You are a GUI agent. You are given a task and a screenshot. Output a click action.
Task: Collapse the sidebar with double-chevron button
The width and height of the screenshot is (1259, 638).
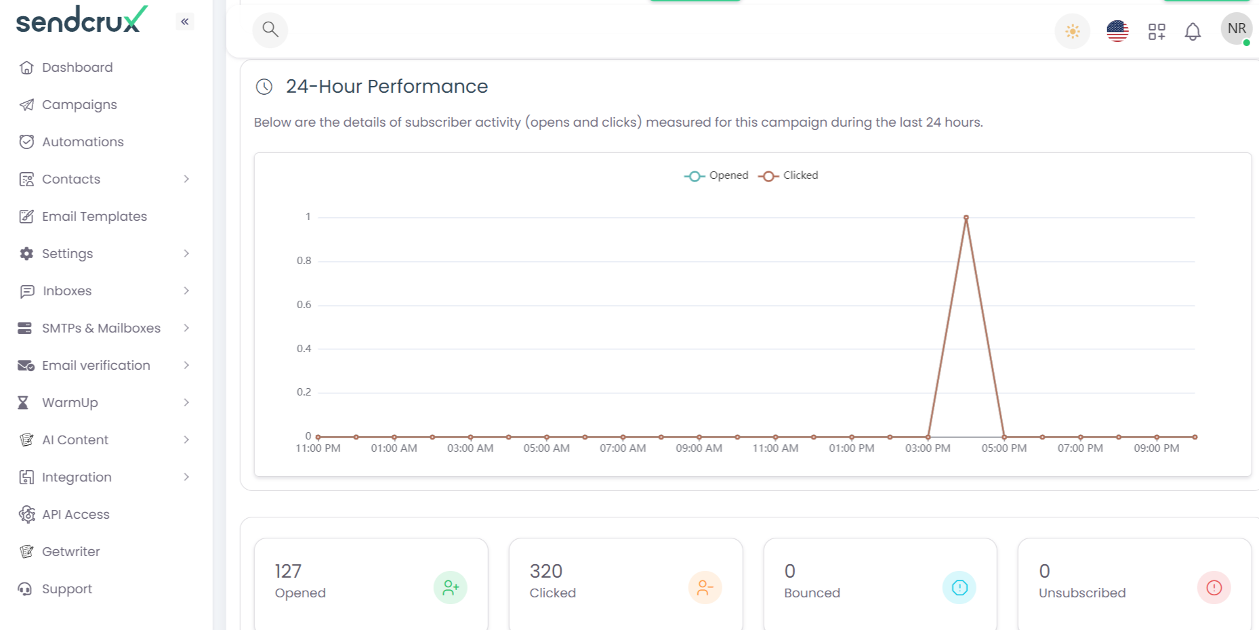click(x=185, y=22)
